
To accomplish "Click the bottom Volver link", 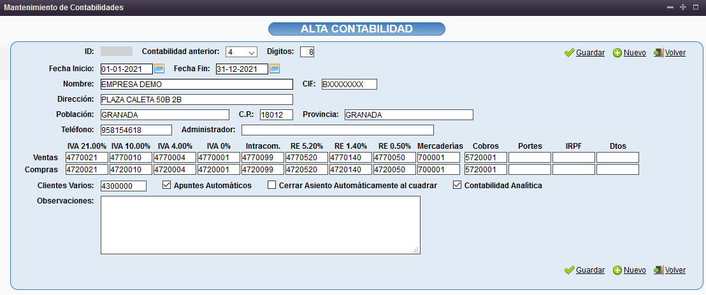I will tap(675, 270).
